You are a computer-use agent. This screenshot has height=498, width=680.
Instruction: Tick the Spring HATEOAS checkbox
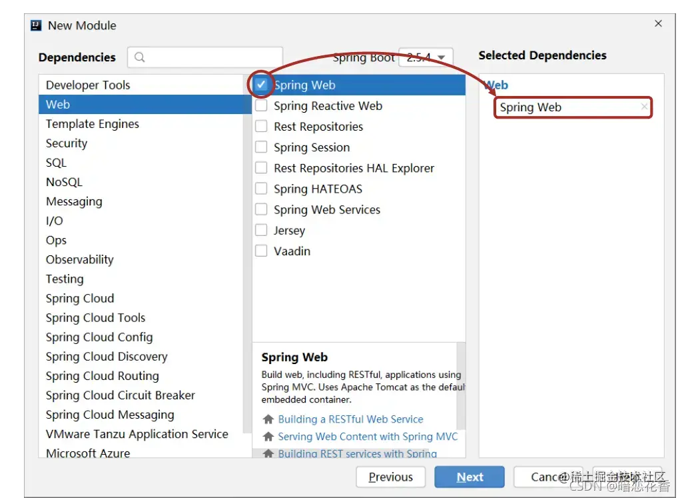point(261,189)
